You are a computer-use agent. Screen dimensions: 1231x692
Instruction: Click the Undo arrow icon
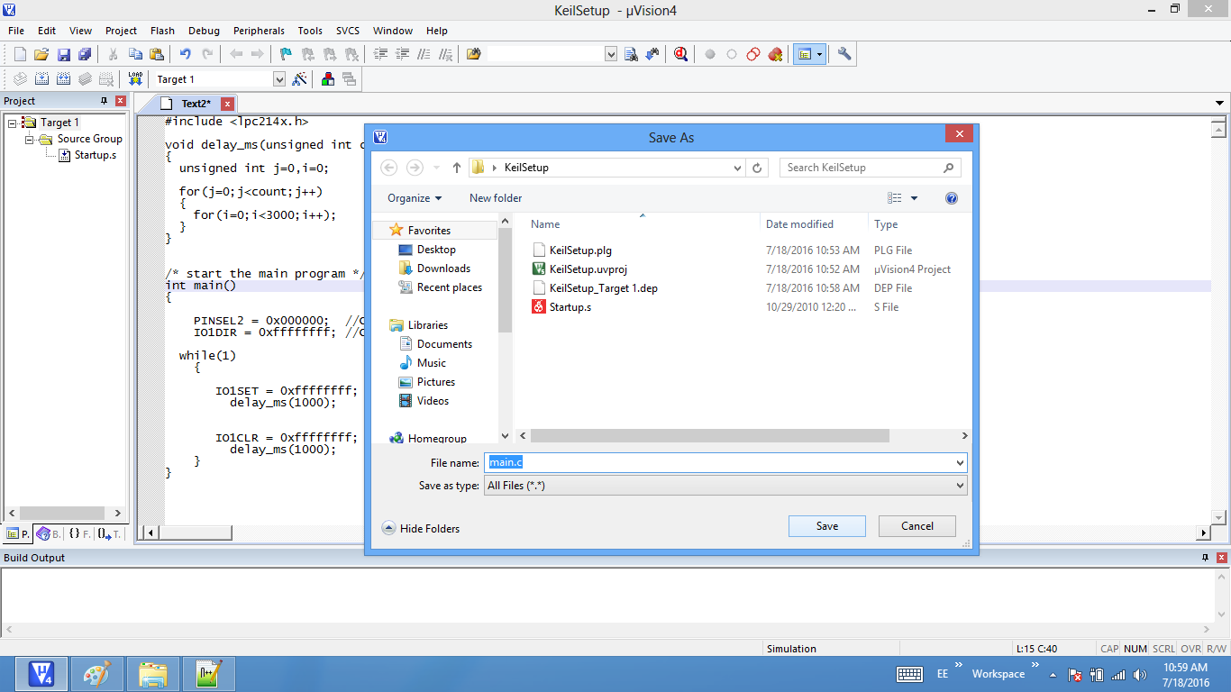pos(185,54)
